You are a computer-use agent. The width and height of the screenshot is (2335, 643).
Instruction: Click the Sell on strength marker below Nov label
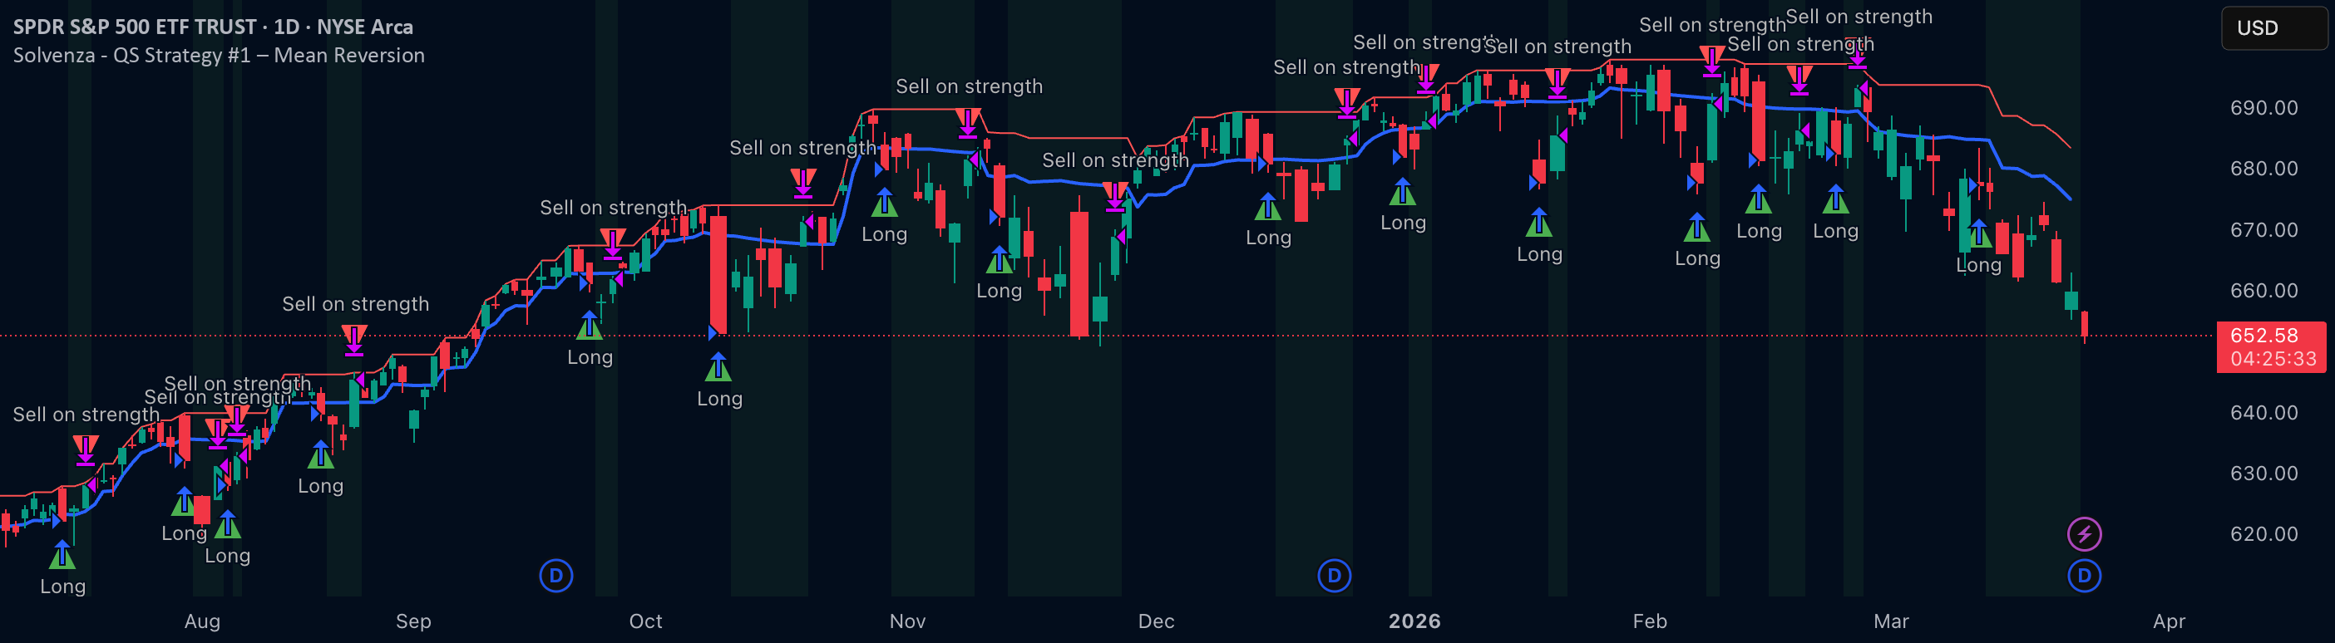(x=968, y=122)
